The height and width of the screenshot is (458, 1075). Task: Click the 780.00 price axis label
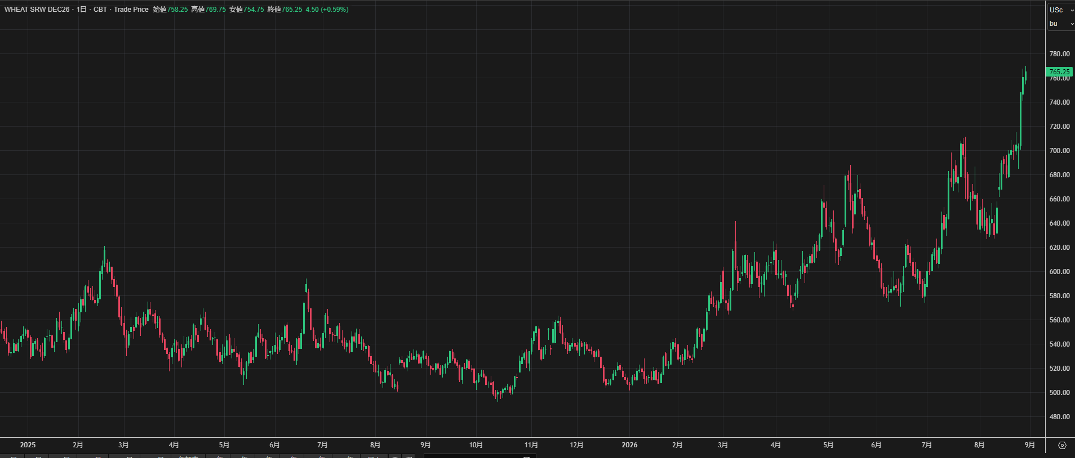[x=1059, y=54]
